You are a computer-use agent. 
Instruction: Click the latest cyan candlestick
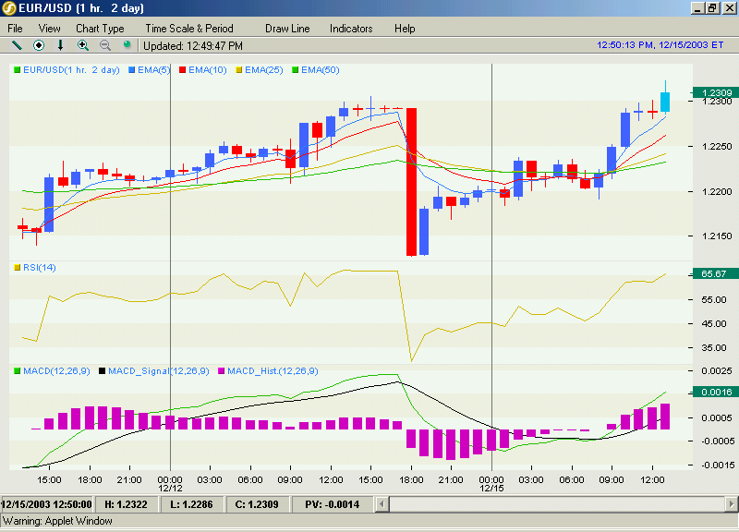click(x=665, y=102)
